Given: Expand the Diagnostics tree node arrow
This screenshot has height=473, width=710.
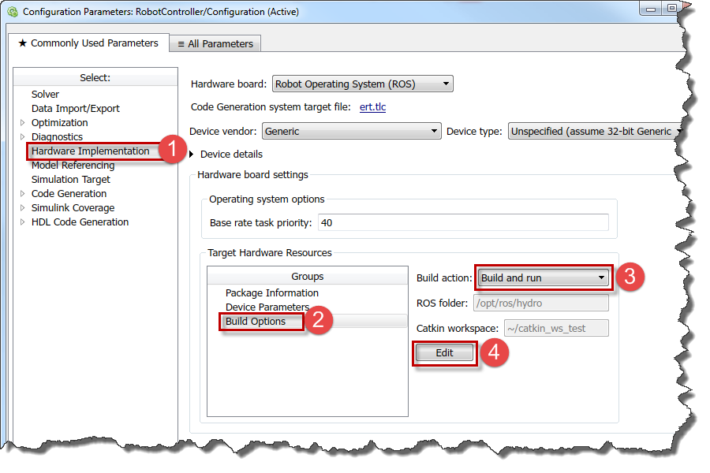Looking at the screenshot, I should (x=23, y=136).
